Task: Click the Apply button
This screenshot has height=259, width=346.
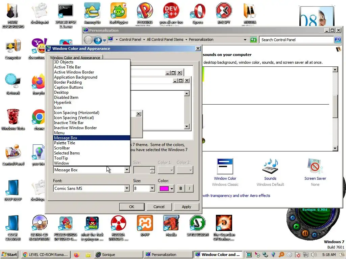Action: 187,207
